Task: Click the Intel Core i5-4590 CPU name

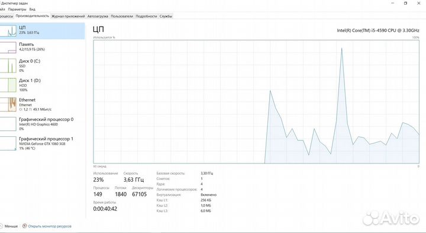Action: coord(378,30)
